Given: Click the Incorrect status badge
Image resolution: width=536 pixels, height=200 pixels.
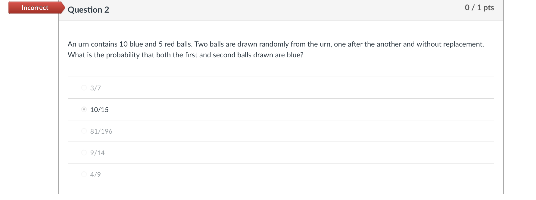Looking at the screenshot, I should [x=34, y=8].
